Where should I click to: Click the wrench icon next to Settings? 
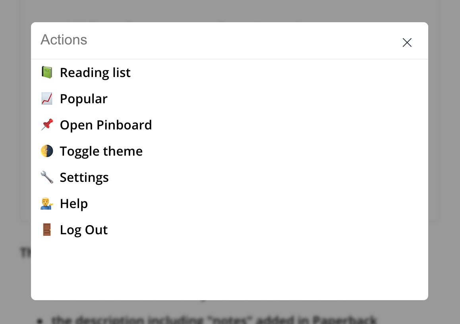point(46,177)
